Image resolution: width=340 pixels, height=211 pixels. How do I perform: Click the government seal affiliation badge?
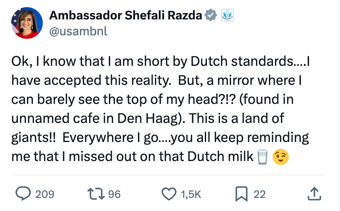tap(227, 16)
